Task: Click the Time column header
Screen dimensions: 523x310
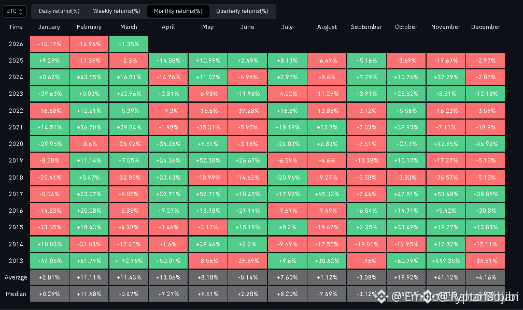Action: 16,27
